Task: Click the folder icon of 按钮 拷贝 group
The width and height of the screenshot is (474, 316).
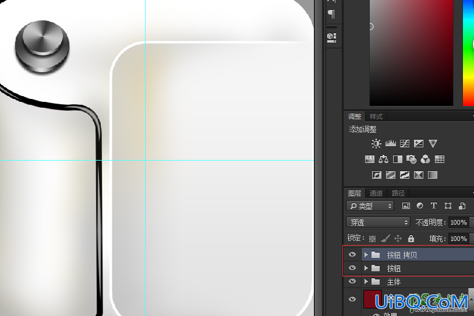Action: (x=376, y=255)
